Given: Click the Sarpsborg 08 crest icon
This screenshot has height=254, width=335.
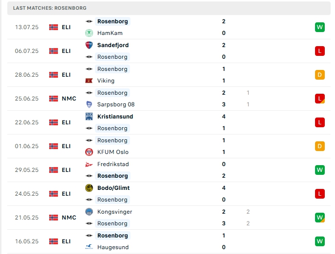Looking at the screenshot, I should [x=89, y=104].
